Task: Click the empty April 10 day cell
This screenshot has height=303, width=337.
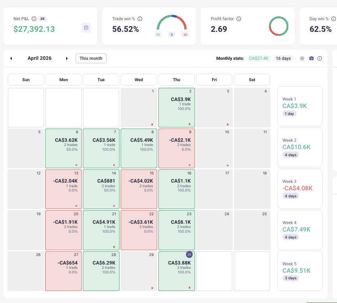Action: click(214, 148)
